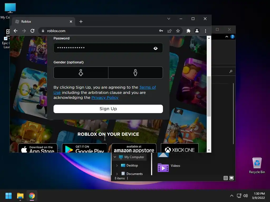This screenshot has width=270, height=202.
Task: Select the male gender option
Action: (x=135, y=73)
